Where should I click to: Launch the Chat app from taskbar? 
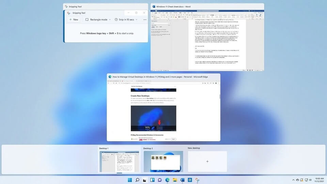click(x=160, y=180)
